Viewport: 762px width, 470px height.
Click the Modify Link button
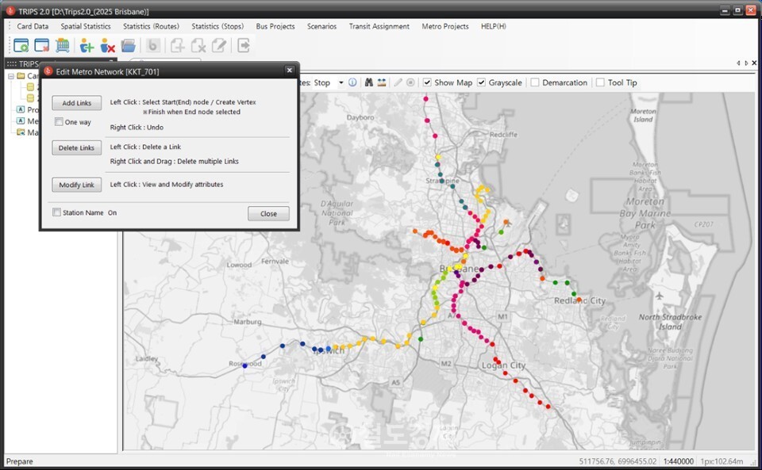(x=77, y=185)
